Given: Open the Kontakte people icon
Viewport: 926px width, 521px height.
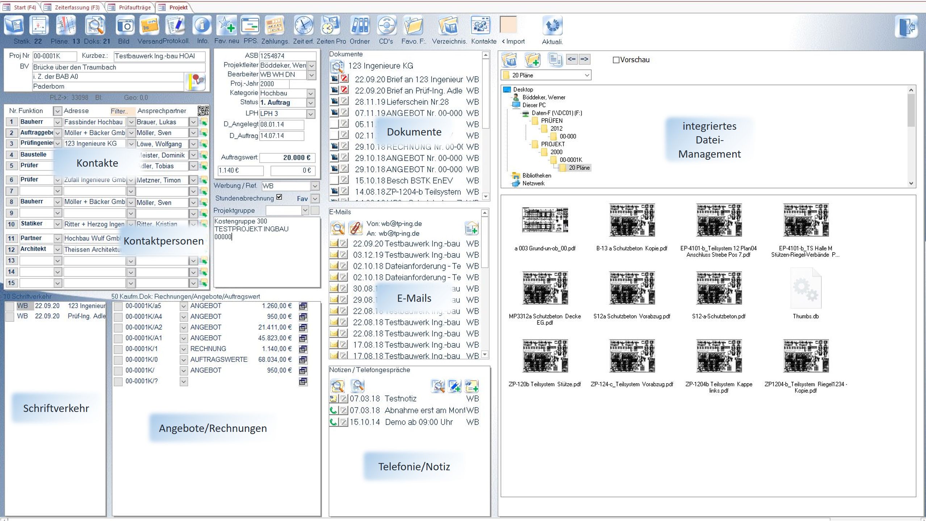Looking at the screenshot, I should pyautogui.click(x=480, y=26).
